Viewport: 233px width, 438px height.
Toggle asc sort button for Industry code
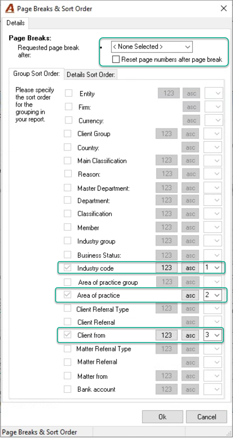coord(190,268)
